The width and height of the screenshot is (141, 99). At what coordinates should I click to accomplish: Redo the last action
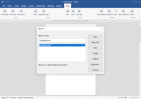point(8,2)
